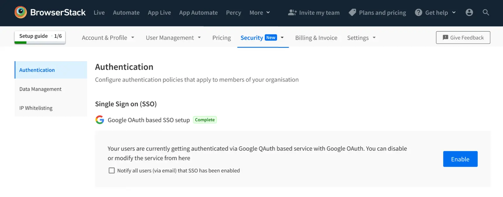This screenshot has height=197, width=503.
Task: Click the Get help question mark icon
Action: tap(418, 13)
